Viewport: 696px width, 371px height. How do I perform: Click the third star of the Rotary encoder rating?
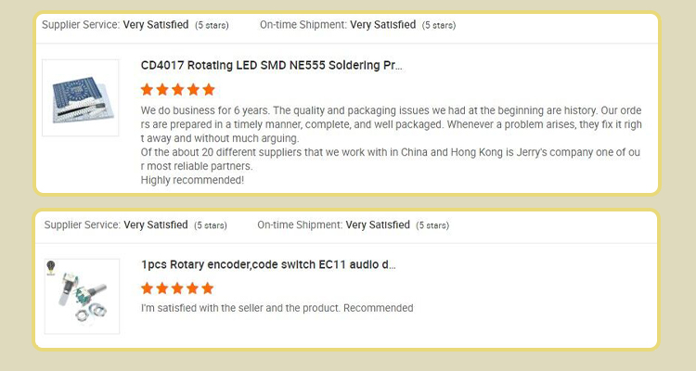pyautogui.click(x=178, y=288)
